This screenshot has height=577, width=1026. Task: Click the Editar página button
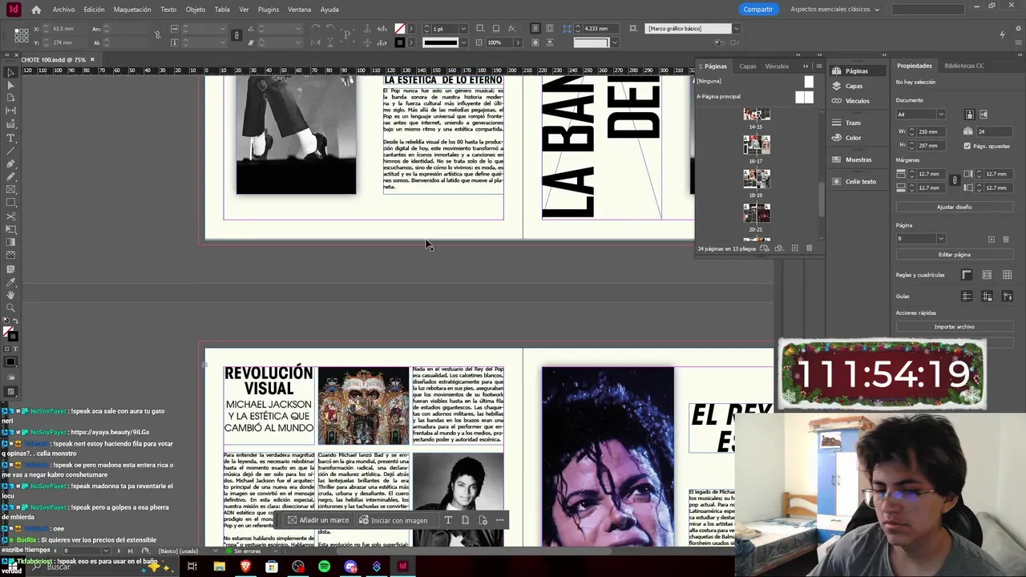coord(954,255)
